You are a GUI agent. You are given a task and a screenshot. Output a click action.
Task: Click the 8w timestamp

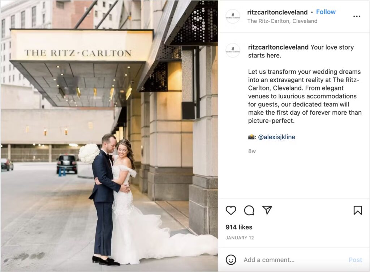coord(252,151)
